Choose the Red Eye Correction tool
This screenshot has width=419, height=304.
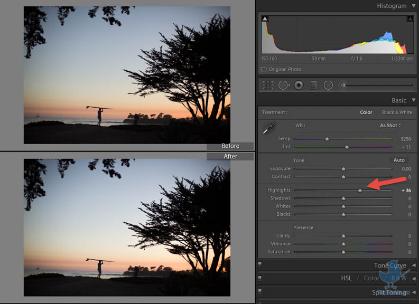(299, 85)
